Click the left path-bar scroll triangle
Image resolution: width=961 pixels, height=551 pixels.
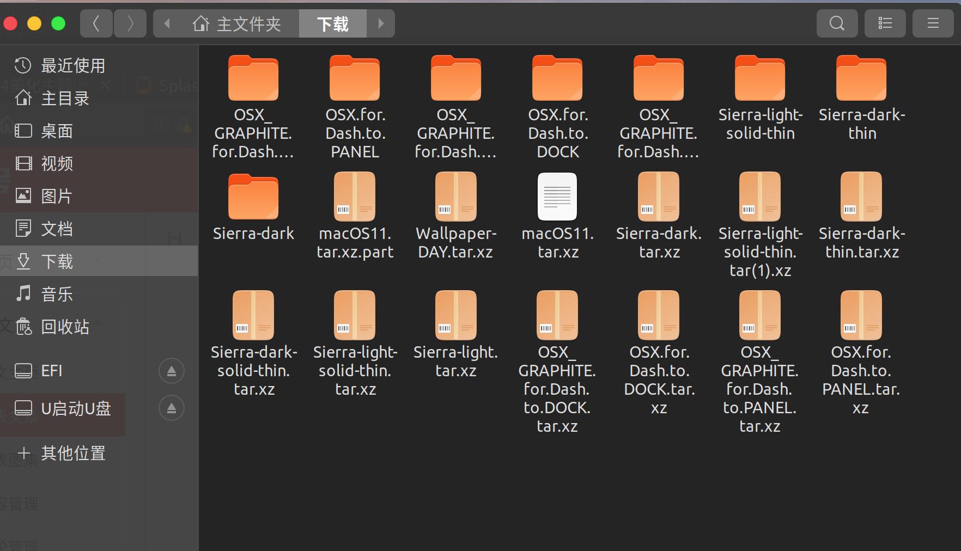click(x=167, y=23)
